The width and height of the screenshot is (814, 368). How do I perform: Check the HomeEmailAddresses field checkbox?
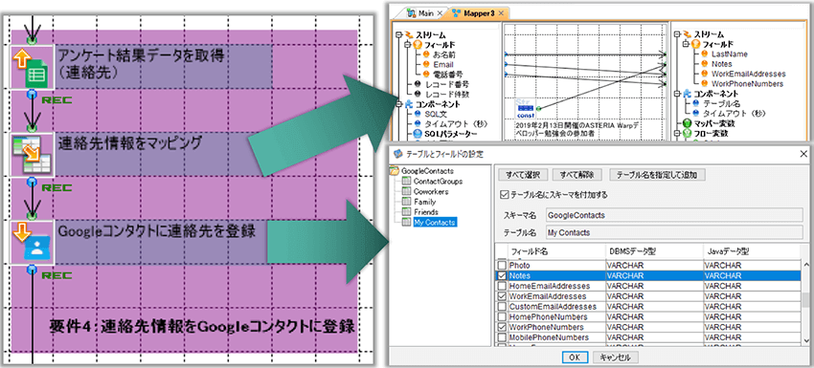pos(502,286)
